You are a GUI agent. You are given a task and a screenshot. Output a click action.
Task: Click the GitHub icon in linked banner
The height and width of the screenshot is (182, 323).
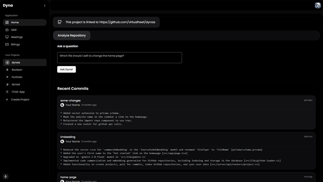coord(60,22)
